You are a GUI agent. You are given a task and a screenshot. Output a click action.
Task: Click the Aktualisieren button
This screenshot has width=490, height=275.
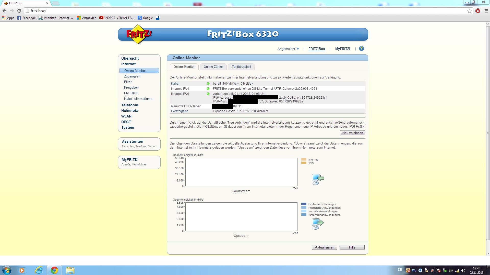click(x=325, y=247)
